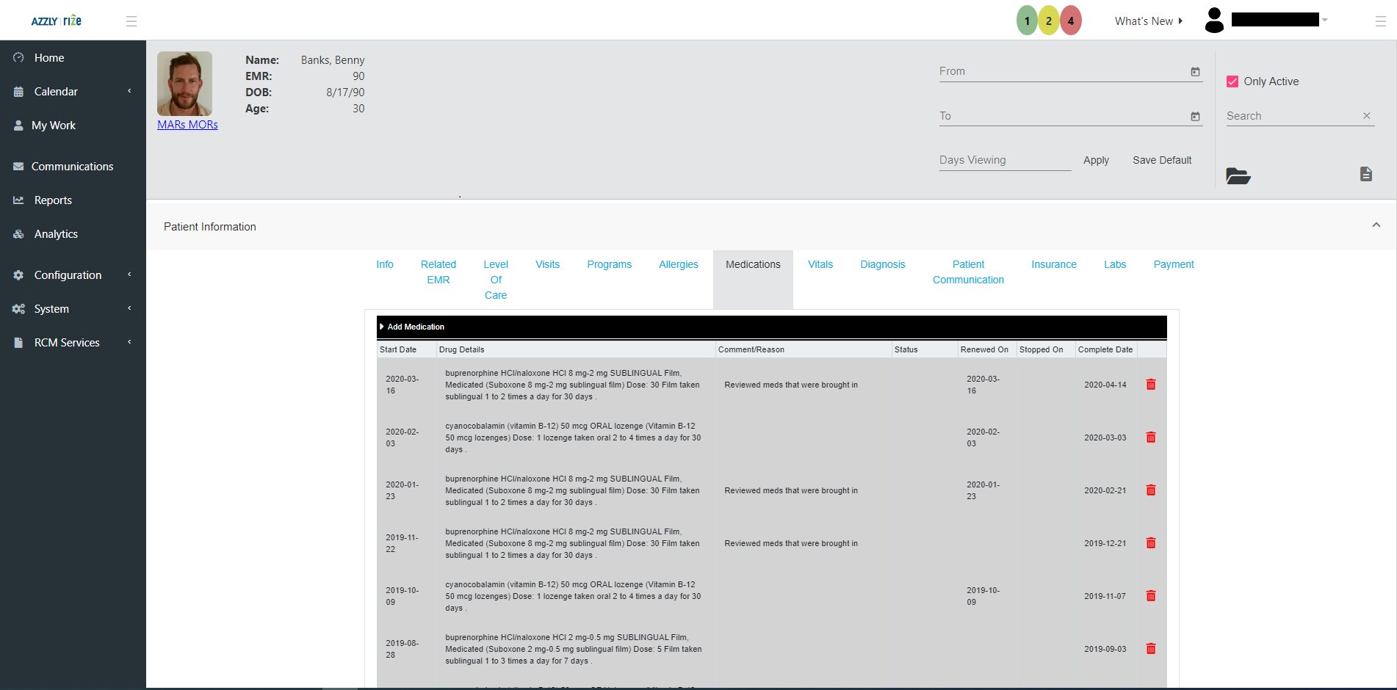Screen dimensions: 1397x690
Task: Delete the 2020-02-03 cyanocobalamin medication
Action: click(1150, 437)
